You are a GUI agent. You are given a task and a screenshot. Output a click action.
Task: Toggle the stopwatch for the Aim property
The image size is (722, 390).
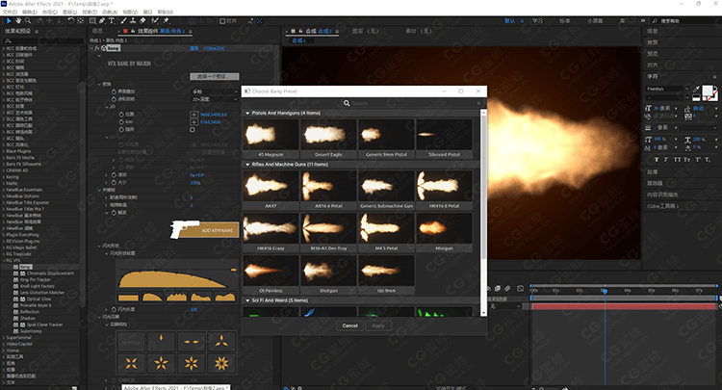coord(121,122)
